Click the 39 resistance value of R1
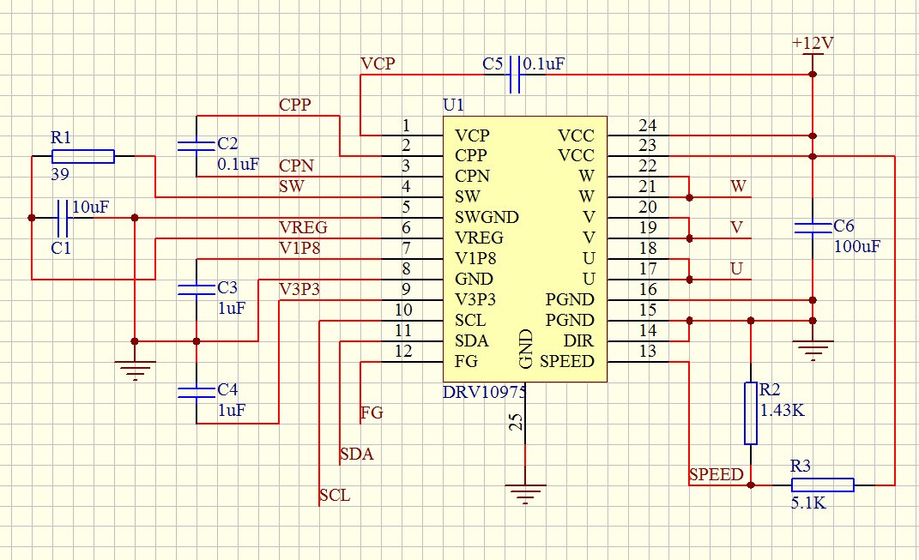This screenshot has width=919, height=560. [60, 175]
